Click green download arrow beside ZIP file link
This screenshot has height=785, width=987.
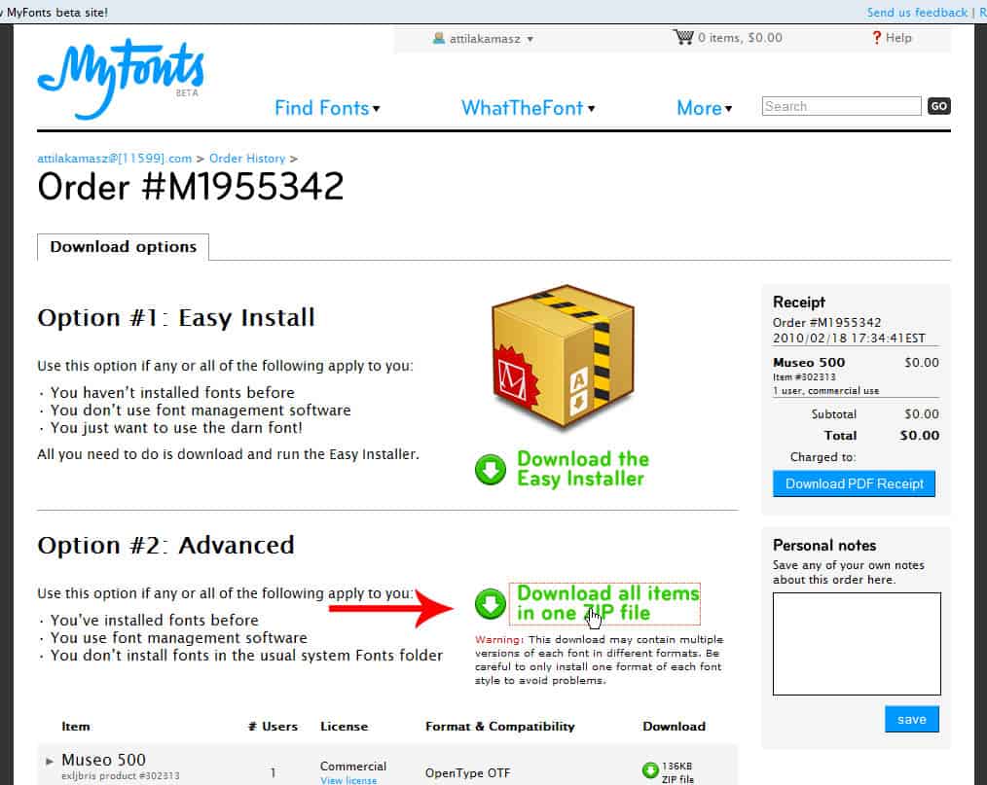(x=491, y=604)
